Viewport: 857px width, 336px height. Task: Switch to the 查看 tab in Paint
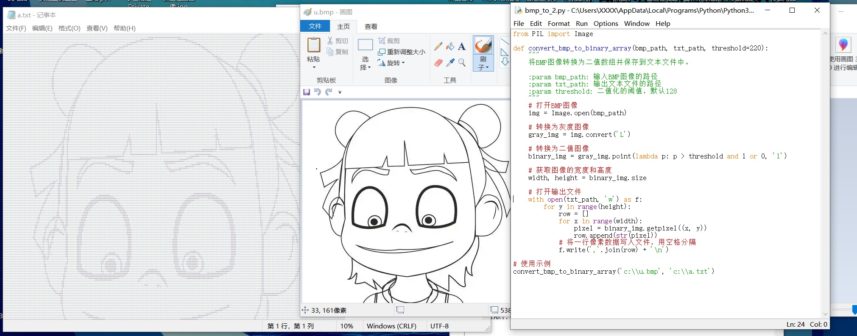point(371,26)
